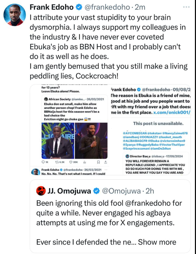Open the x.com/onick001 link
This screenshot has height=254, width=196.
[171, 113]
